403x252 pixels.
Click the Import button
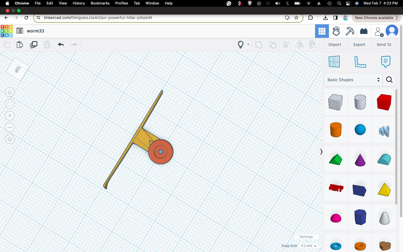[335, 45]
